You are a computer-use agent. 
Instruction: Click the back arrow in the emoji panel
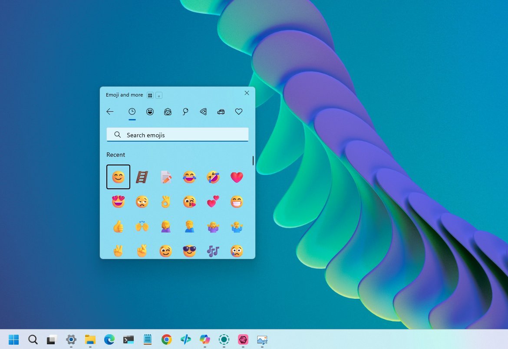(110, 111)
